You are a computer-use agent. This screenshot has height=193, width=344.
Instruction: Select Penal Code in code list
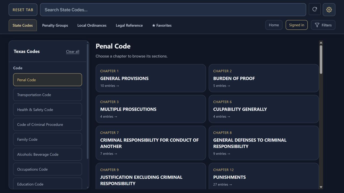point(48,80)
